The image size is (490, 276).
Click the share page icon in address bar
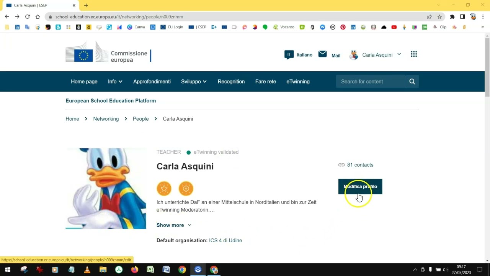coord(429,16)
